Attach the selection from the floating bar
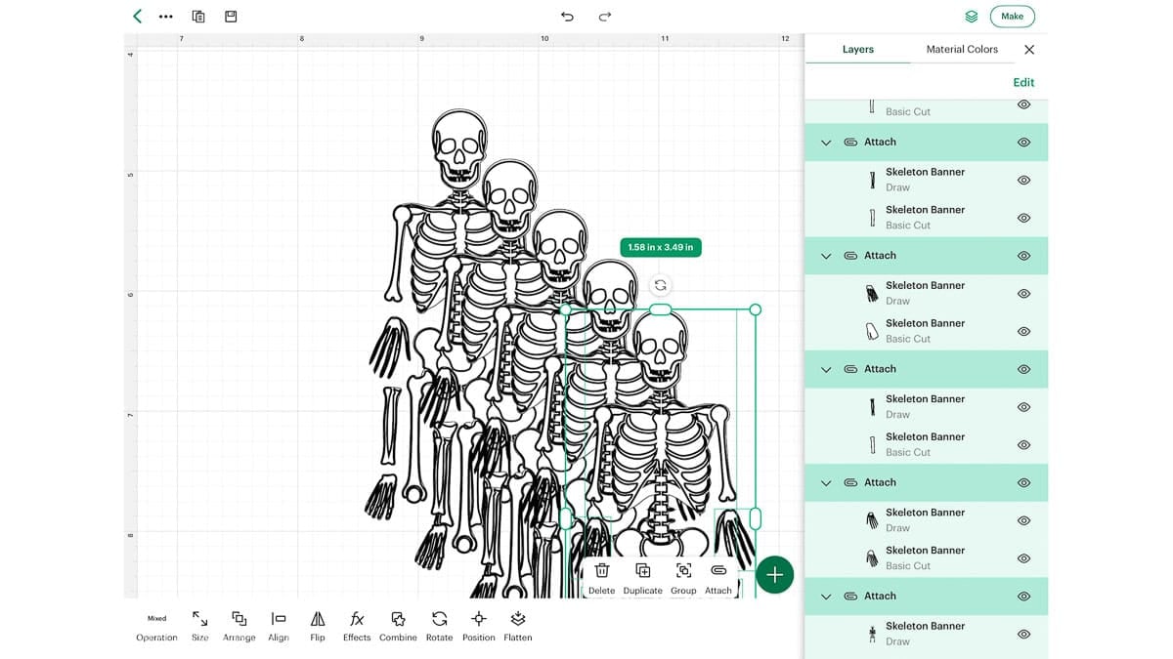Screen dimensions: 1173x659 tap(718, 578)
